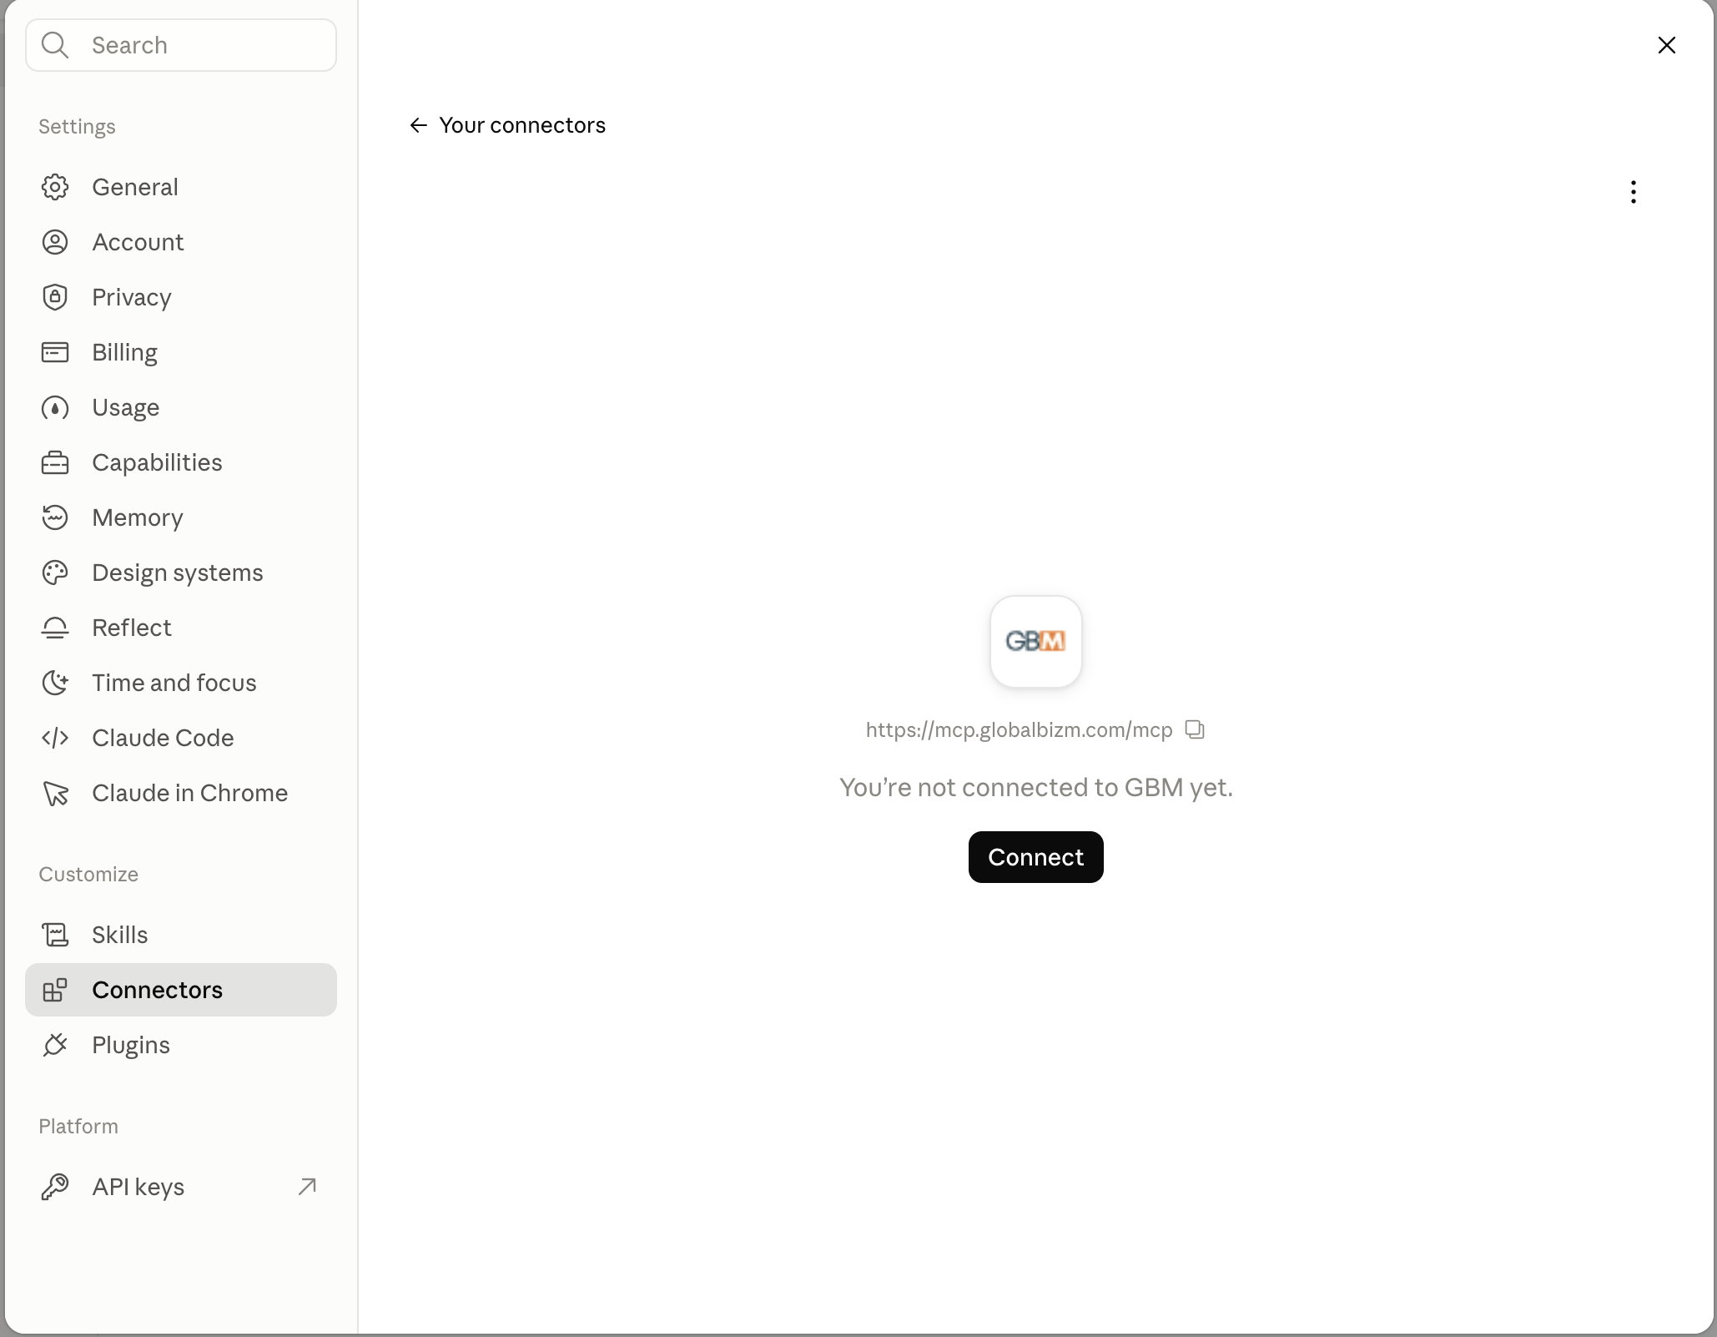The image size is (1717, 1337).
Task: Click the Privacy shield icon
Action: [55, 297]
